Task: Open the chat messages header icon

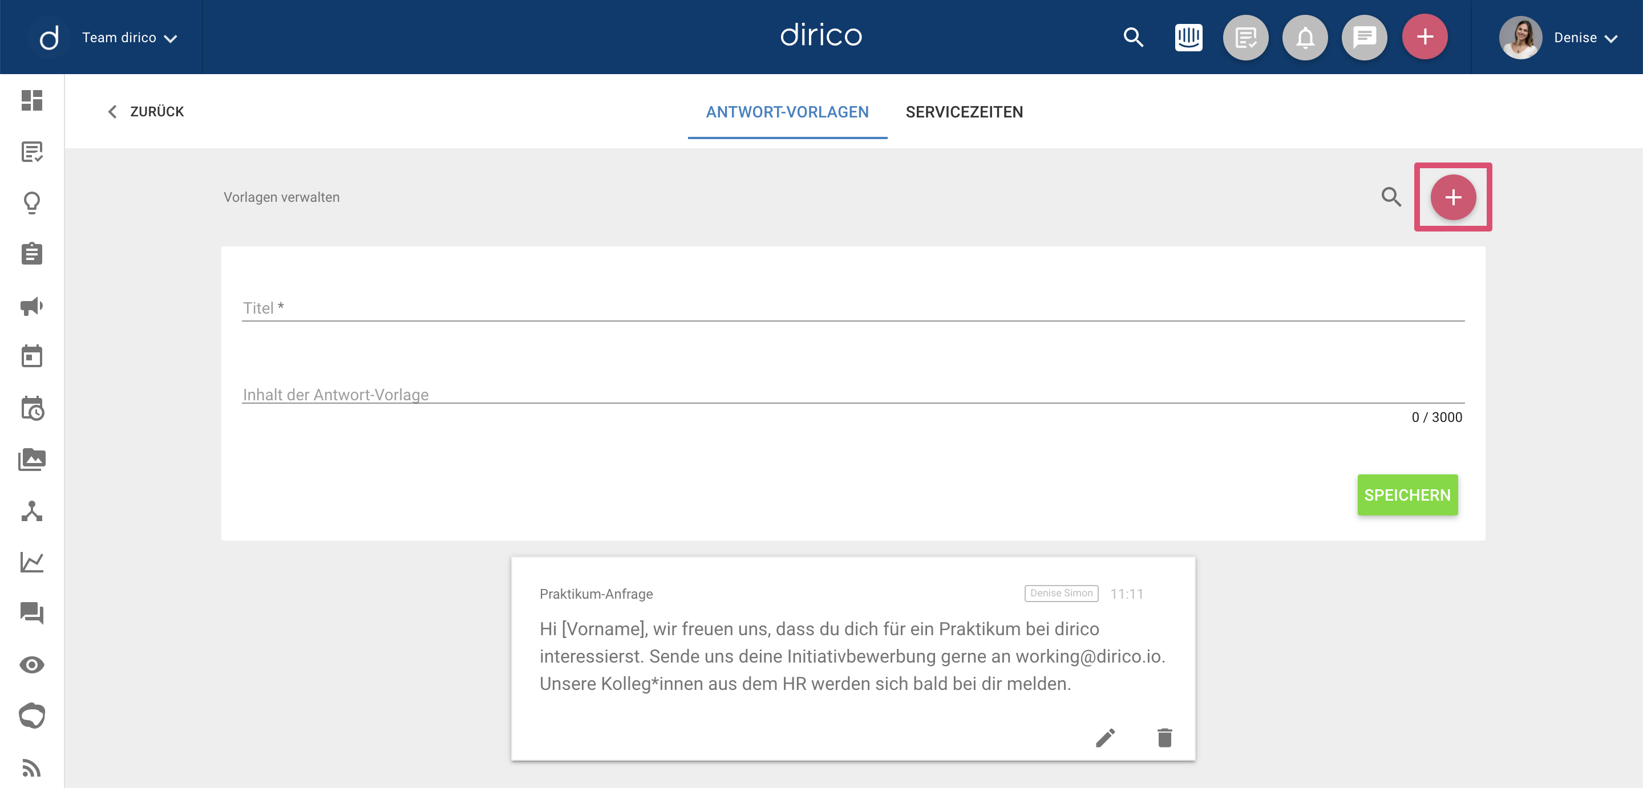Action: point(1364,38)
